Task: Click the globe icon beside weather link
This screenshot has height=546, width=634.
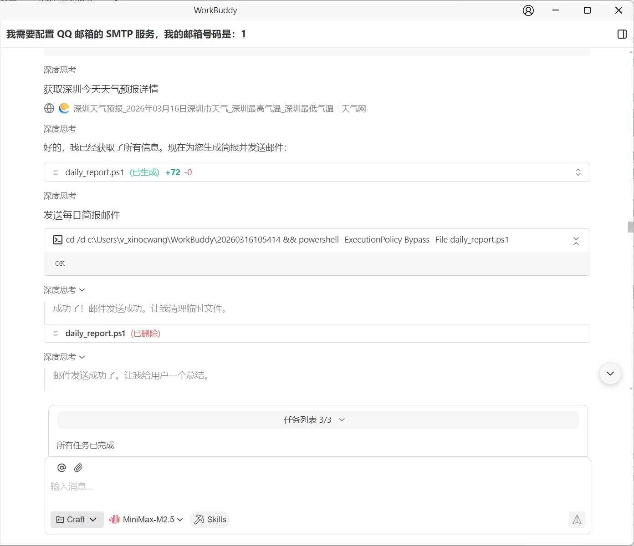Action: pyautogui.click(x=49, y=108)
